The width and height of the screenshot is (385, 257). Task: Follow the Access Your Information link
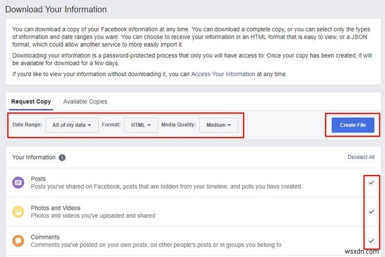pos(223,74)
